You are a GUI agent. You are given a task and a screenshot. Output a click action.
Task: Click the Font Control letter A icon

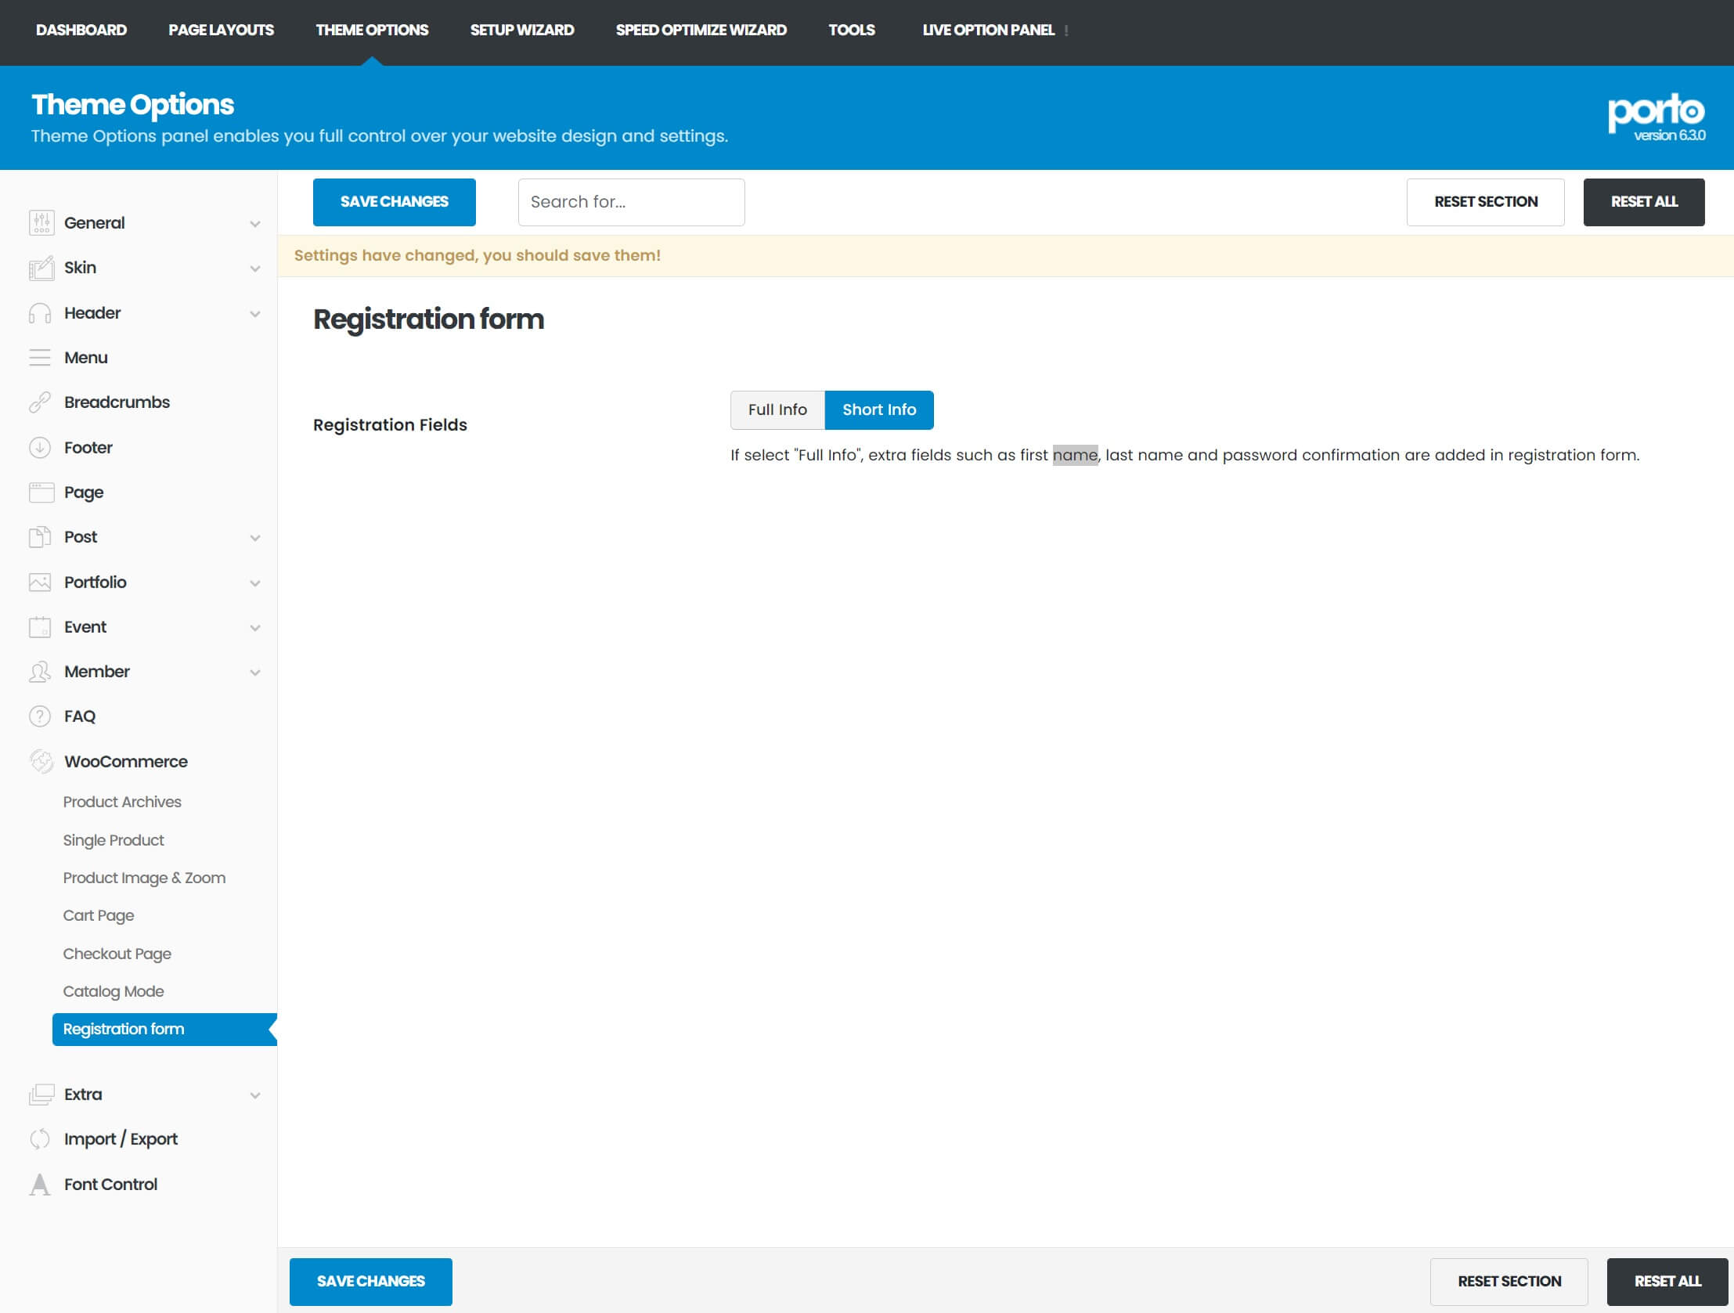click(x=40, y=1185)
